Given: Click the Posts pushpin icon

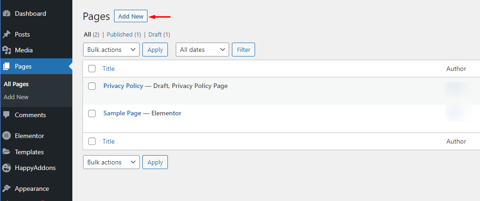Looking at the screenshot, I should (x=6, y=35).
